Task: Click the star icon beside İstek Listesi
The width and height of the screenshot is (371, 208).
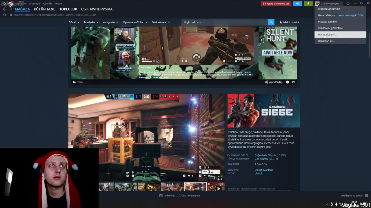Action: click(281, 22)
